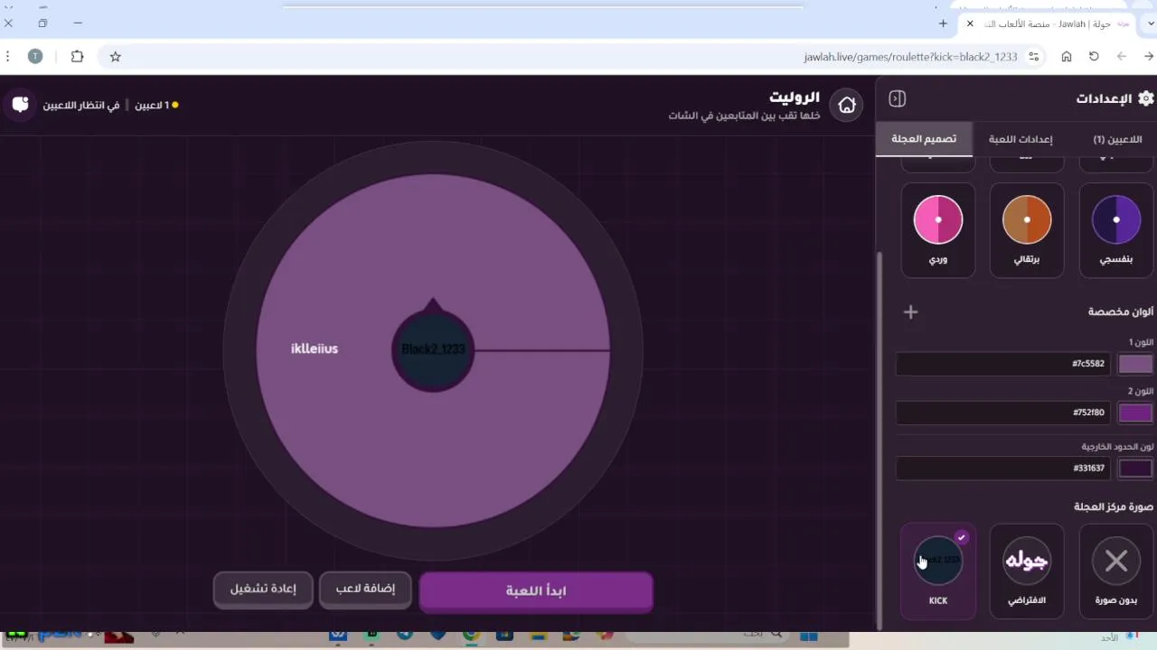Click the إعادة تشغيل restart button
The image size is (1157, 650).
(x=262, y=590)
